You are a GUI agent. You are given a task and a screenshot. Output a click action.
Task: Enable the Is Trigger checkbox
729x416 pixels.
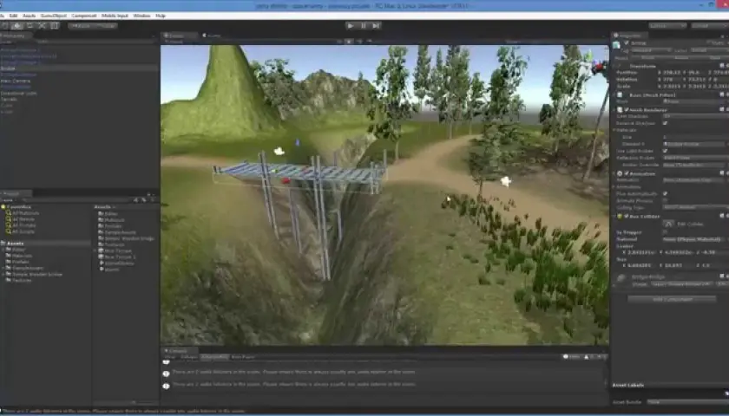[666, 231]
